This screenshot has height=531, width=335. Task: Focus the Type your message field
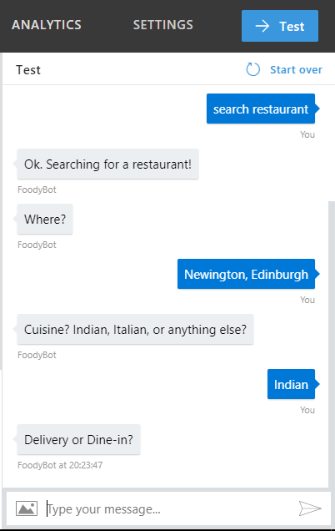click(169, 508)
